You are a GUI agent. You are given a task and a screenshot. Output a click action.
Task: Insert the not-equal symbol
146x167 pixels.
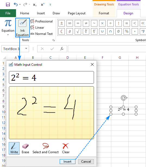click(86, 23)
